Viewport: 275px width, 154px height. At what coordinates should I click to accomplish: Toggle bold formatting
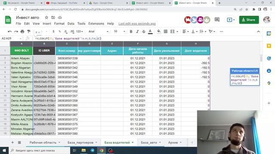point(131,31)
